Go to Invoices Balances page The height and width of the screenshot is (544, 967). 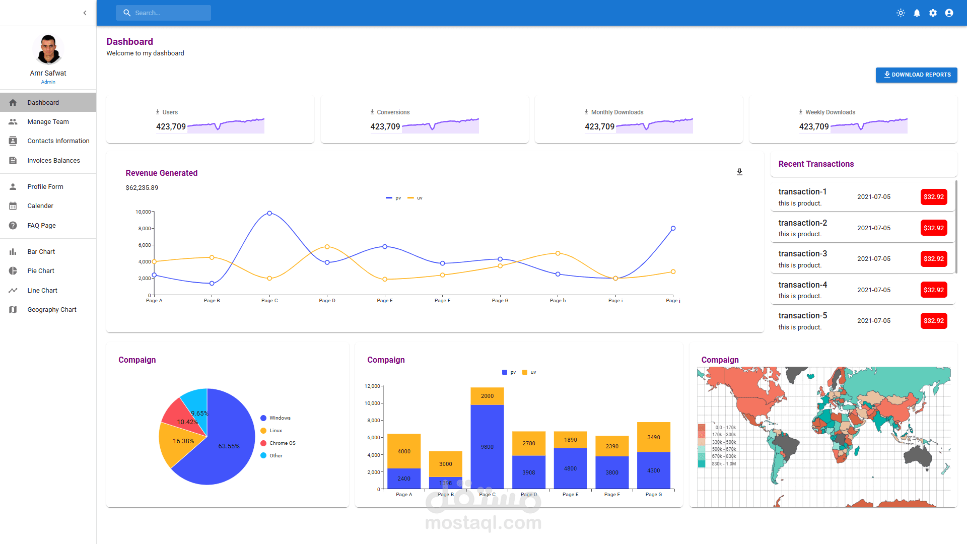click(x=48, y=161)
